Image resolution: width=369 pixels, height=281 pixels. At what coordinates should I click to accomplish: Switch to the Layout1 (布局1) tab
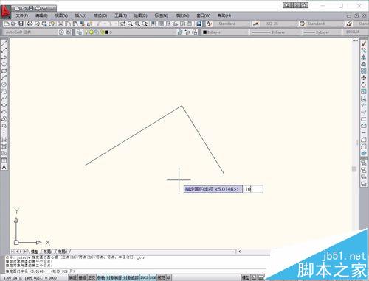pos(48,252)
